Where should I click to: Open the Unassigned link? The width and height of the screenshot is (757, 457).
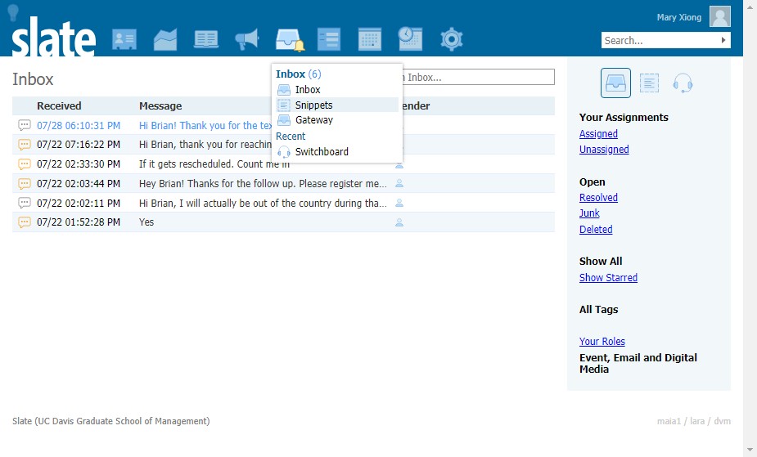point(604,150)
